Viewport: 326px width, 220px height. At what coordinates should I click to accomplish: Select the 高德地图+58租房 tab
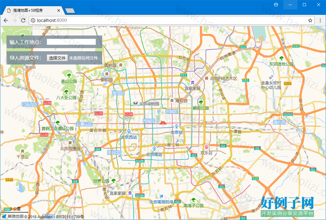tap(33, 10)
